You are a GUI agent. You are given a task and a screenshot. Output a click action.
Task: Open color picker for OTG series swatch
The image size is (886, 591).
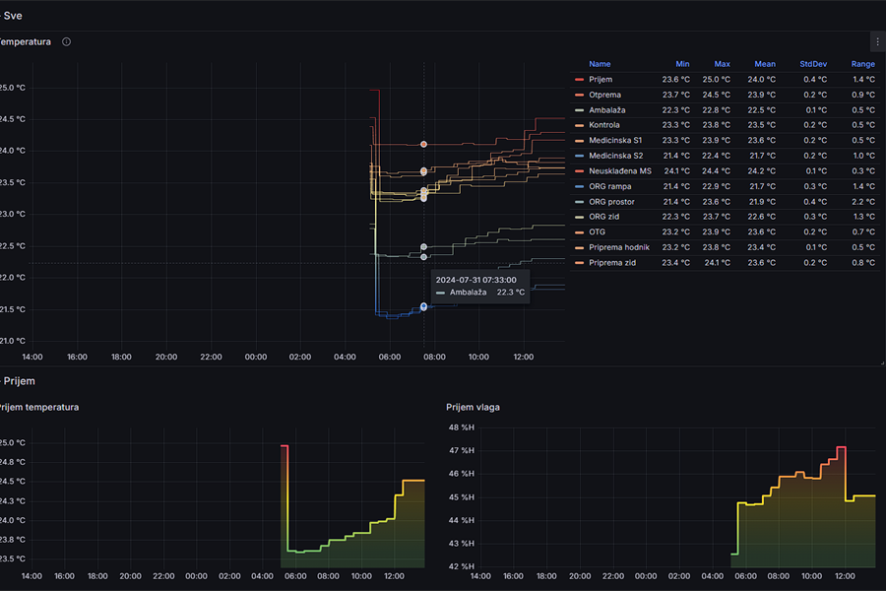579,232
